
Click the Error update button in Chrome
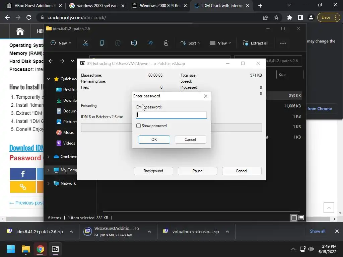click(x=328, y=17)
